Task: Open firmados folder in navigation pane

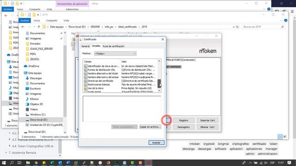Action: pyautogui.click(x=35, y=43)
